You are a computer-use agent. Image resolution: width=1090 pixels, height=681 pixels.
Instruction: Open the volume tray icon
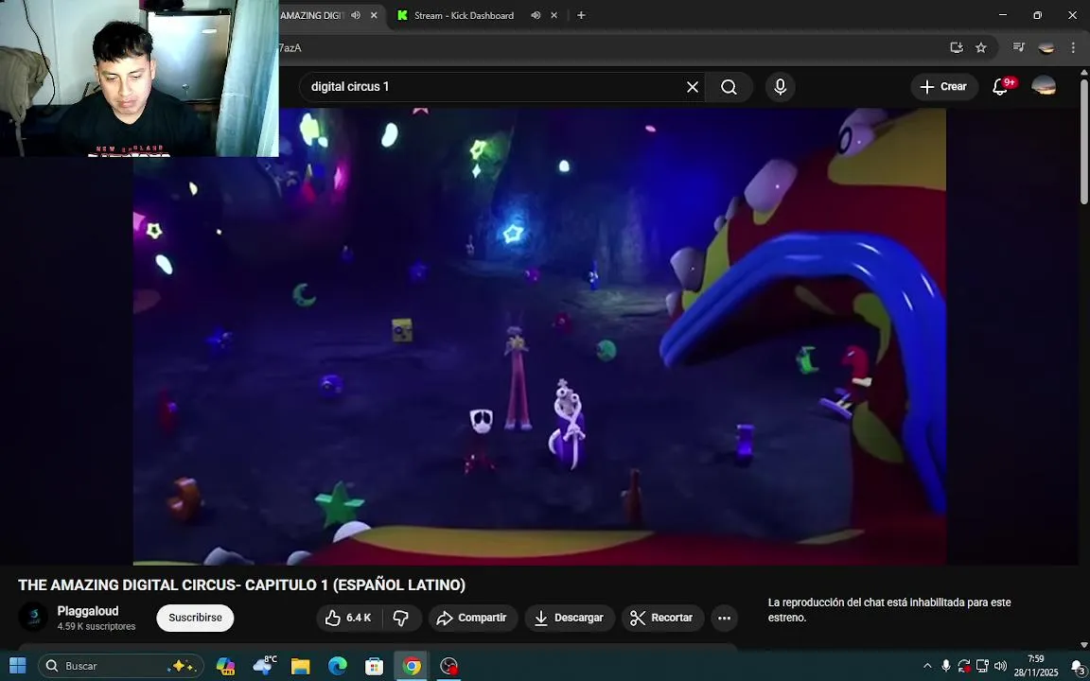click(1000, 666)
